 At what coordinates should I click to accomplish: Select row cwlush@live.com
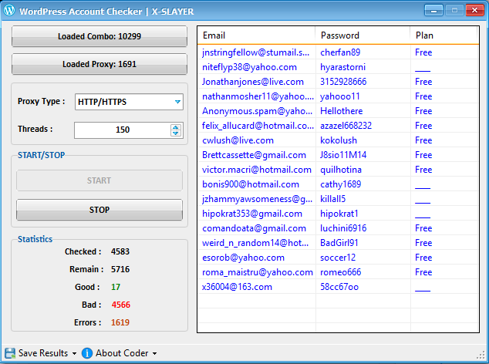338,140
